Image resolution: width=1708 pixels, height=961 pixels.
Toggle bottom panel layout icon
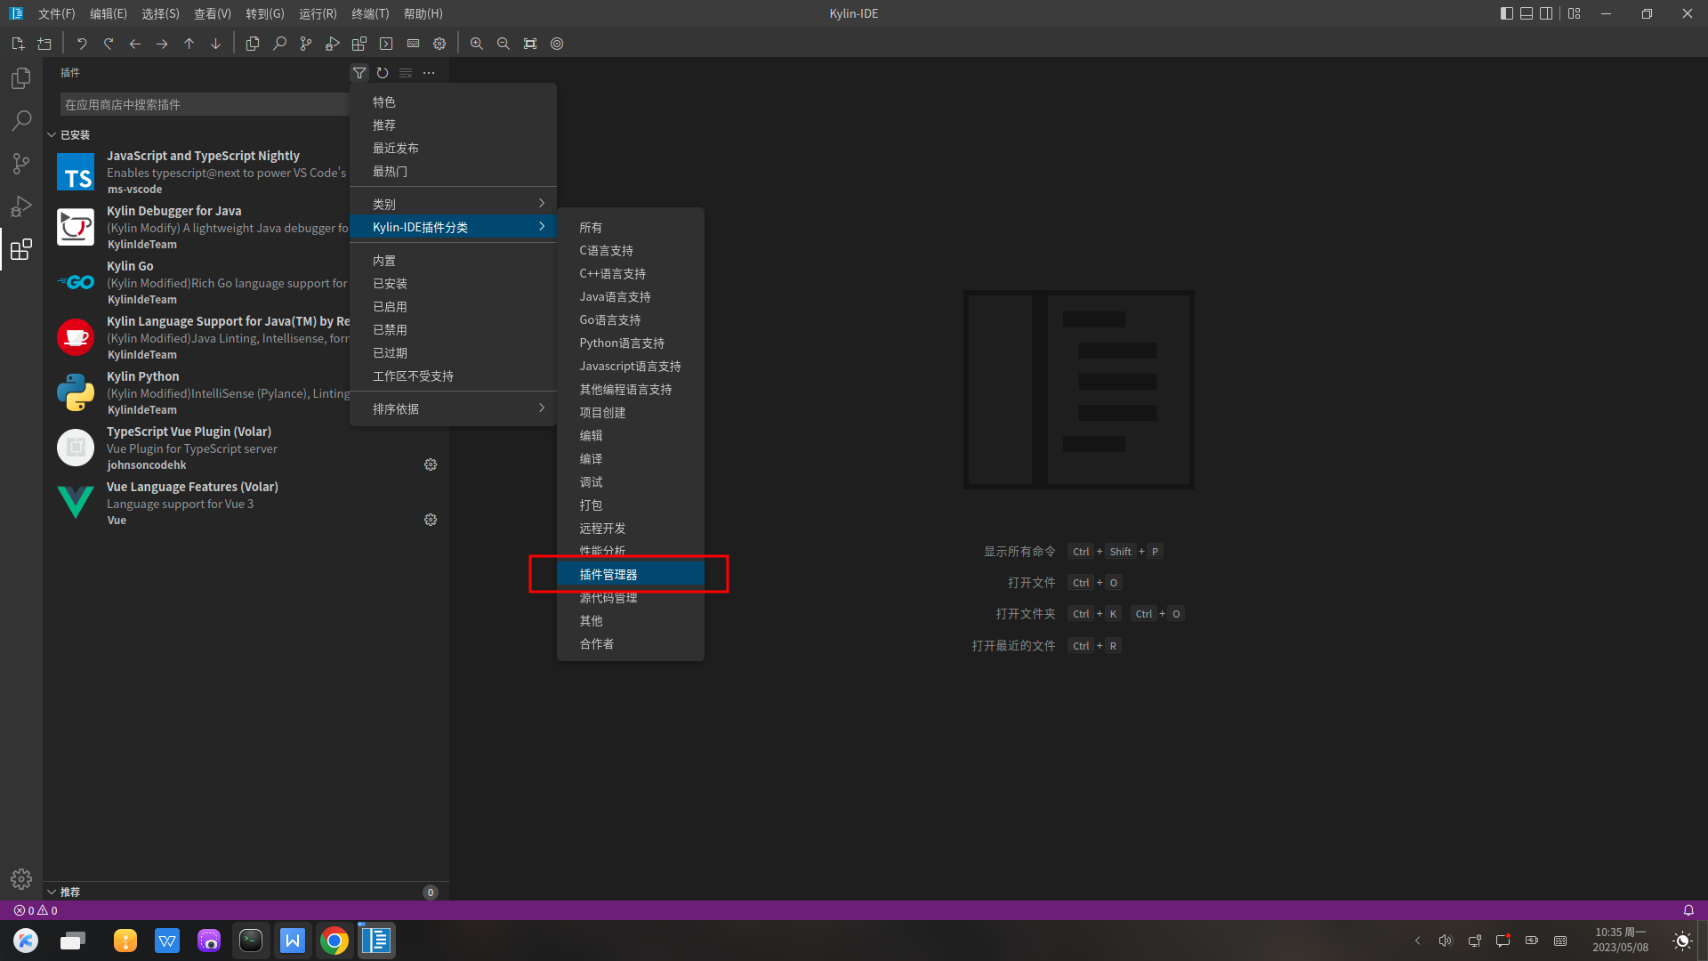tap(1527, 13)
